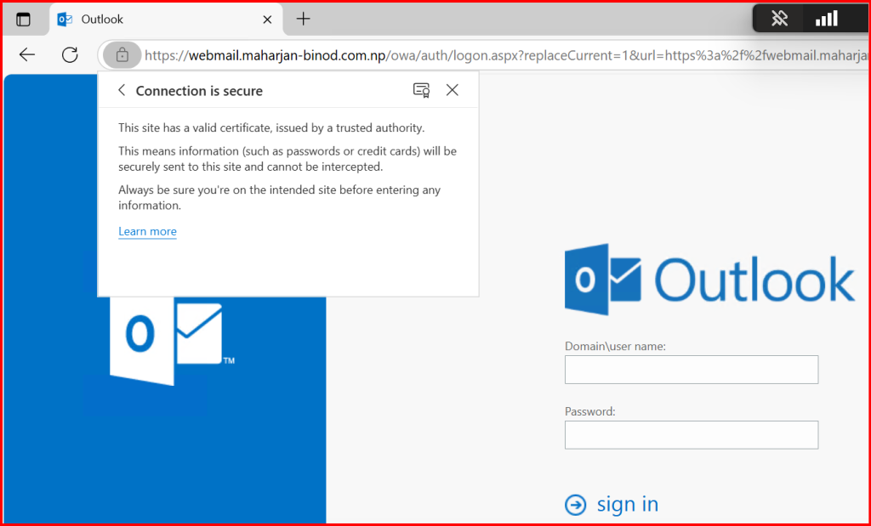Click the signal strength bars icon
This screenshot has height=526, width=871.
[826, 19]
